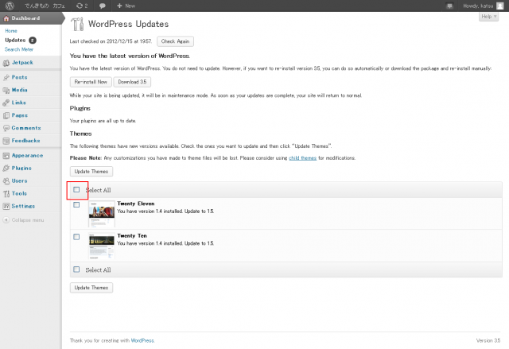Click the Re-install Now button
The image size is (509, 349).
pos(91,82)
